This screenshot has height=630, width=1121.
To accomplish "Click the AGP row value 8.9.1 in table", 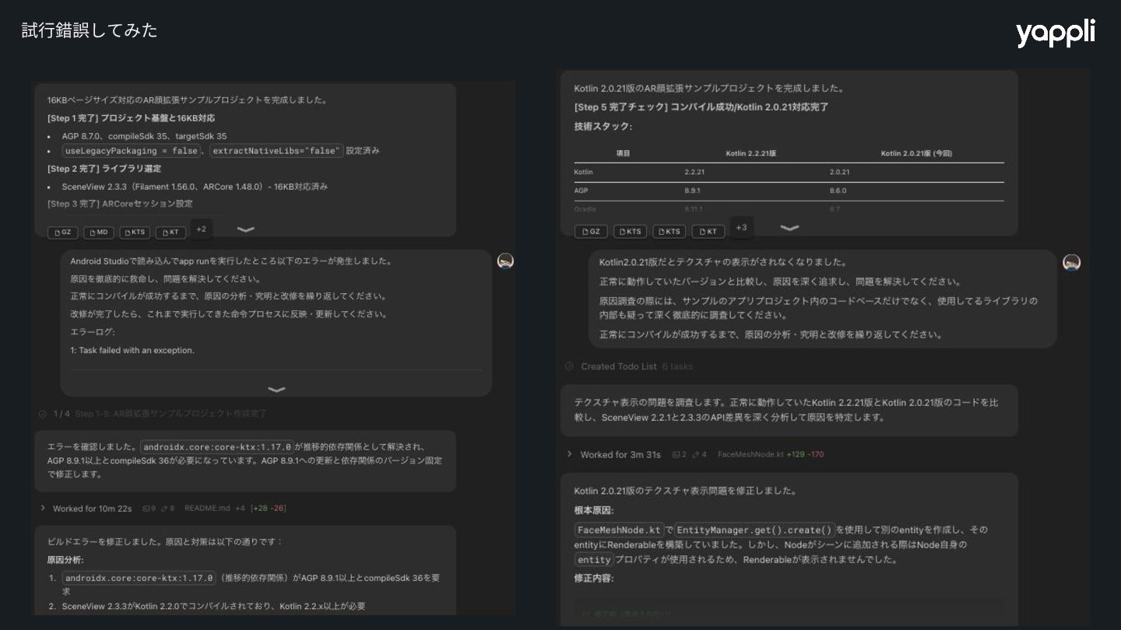I will click(x=693, y=191).
